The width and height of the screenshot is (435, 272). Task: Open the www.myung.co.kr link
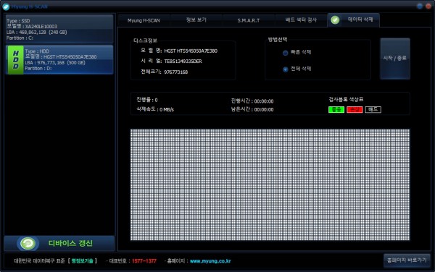pyautogui.click(x=210, y=261)
